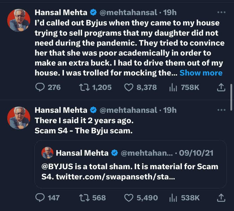Image resolution: width=234 pixels, height=211 pixels.
Task: Retweet the first tweet with 1,205 retweets
Action: (84, 88)
